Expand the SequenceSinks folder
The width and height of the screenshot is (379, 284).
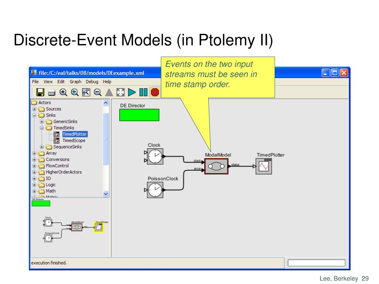click(42, 147)
